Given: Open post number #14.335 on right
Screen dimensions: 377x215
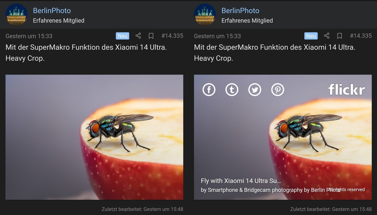Looking at the screenshot, I should point(361,36).
